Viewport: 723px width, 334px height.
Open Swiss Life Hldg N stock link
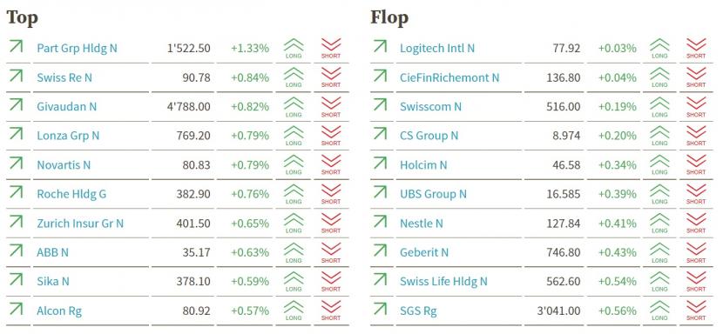tap(443, 282)
